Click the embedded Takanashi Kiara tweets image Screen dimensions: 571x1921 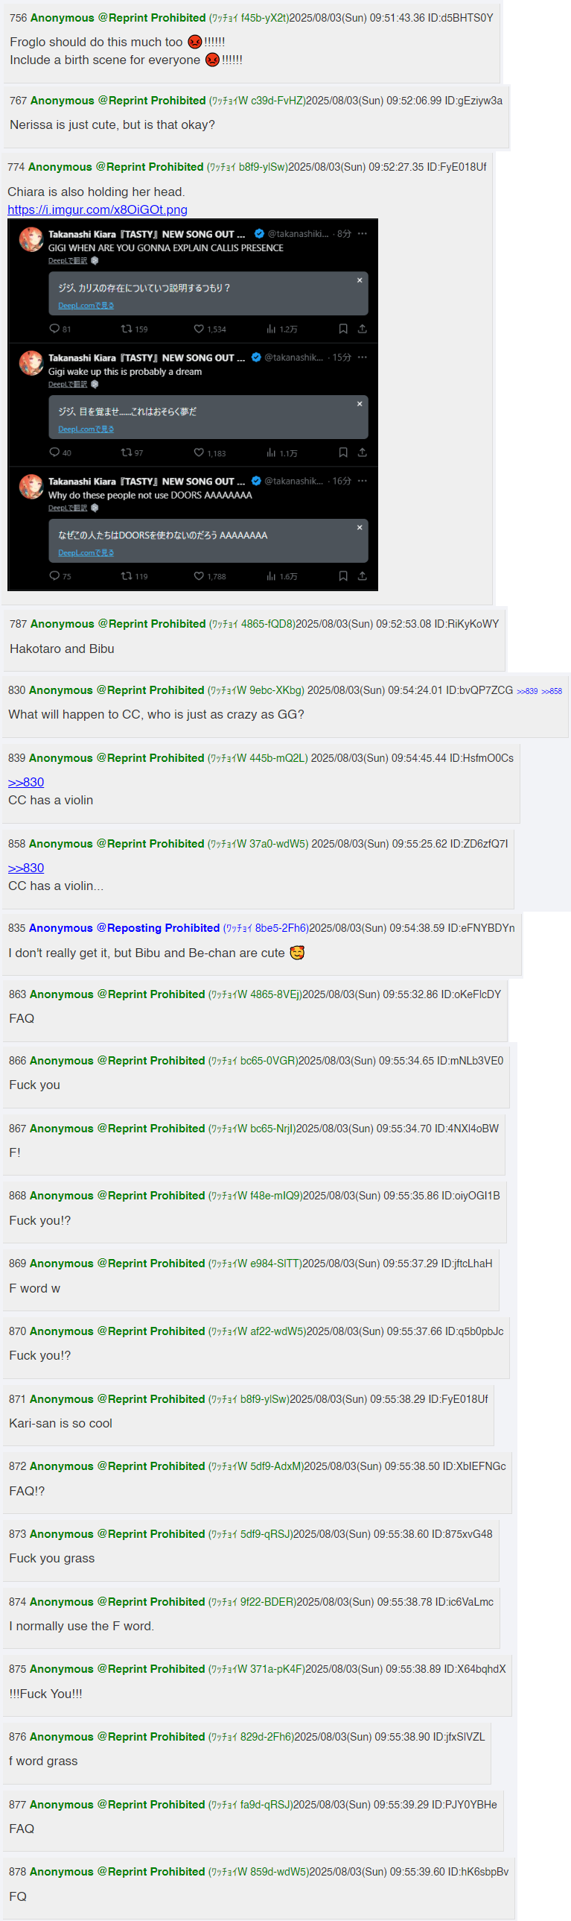pos(193,404)
